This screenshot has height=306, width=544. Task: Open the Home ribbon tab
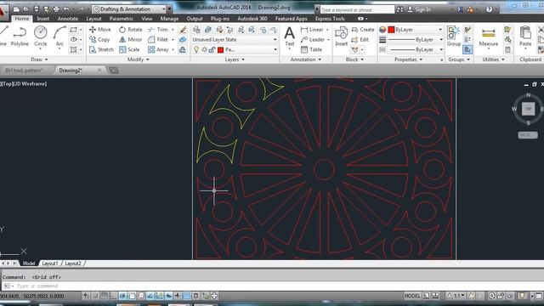22,19
